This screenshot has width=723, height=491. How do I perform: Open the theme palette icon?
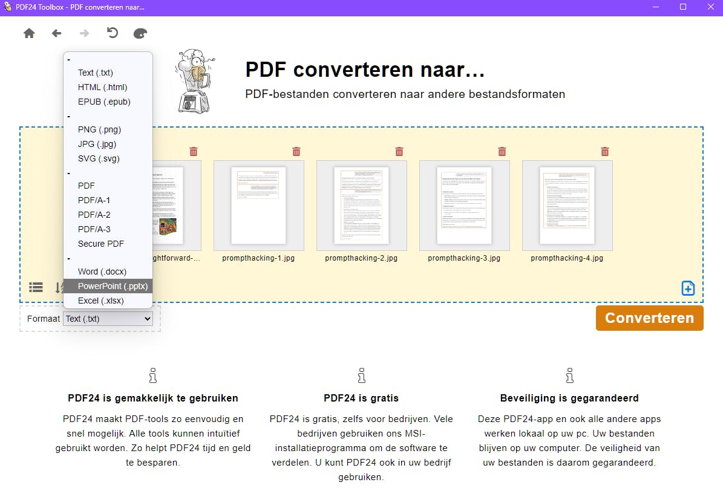pyautogui.click(x=140, y=33)
